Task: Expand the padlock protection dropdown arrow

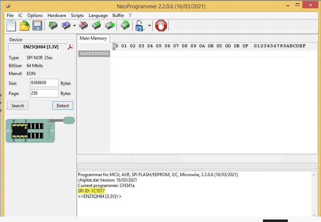Action: [149, 26]
